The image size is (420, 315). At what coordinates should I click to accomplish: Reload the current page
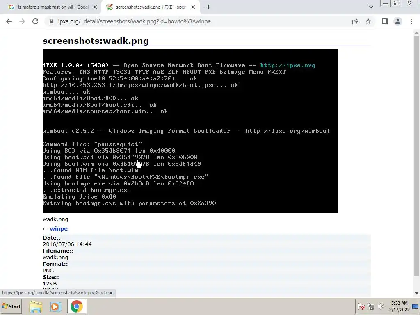35,21
